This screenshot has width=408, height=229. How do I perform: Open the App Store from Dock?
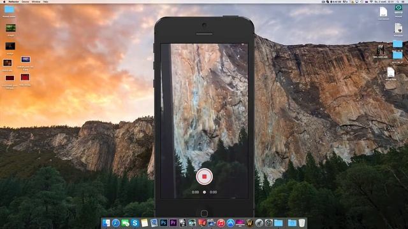(230, 223)
